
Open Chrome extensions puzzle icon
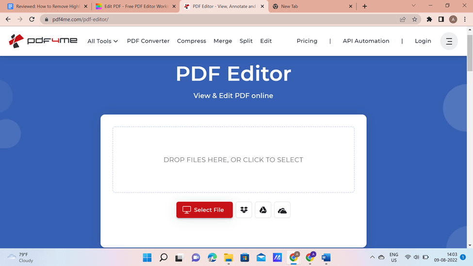click(x=429, y=19)
